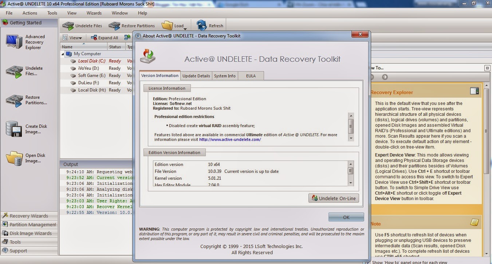Click the Note section notepad icon
The image size is (492, 264).
[474, 222]
